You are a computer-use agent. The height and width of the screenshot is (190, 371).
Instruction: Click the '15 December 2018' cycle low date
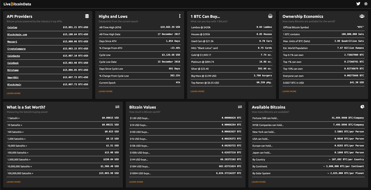pyautogui.click(x=169, y=62)
